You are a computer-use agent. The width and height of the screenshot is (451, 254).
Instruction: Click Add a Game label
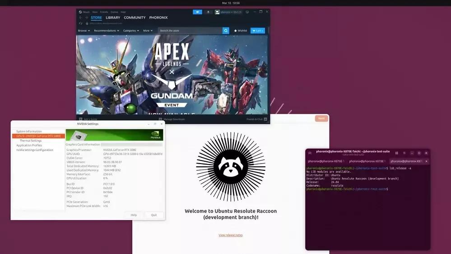click(90, 119)
